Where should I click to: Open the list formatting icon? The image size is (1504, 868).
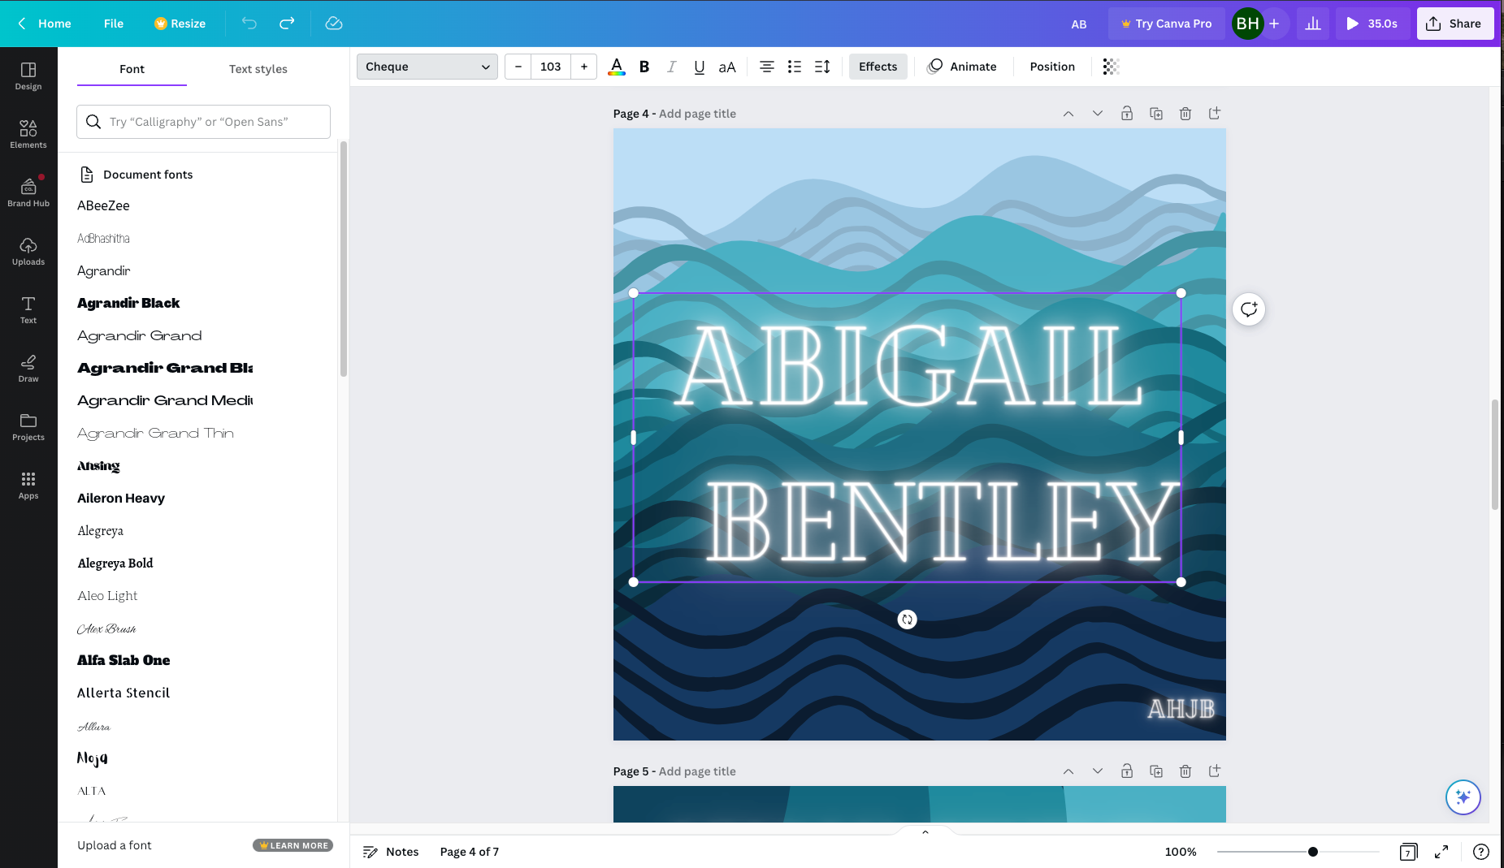(x=795, y=67)
